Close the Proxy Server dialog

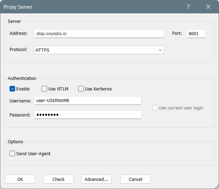(x=208, y=7)
